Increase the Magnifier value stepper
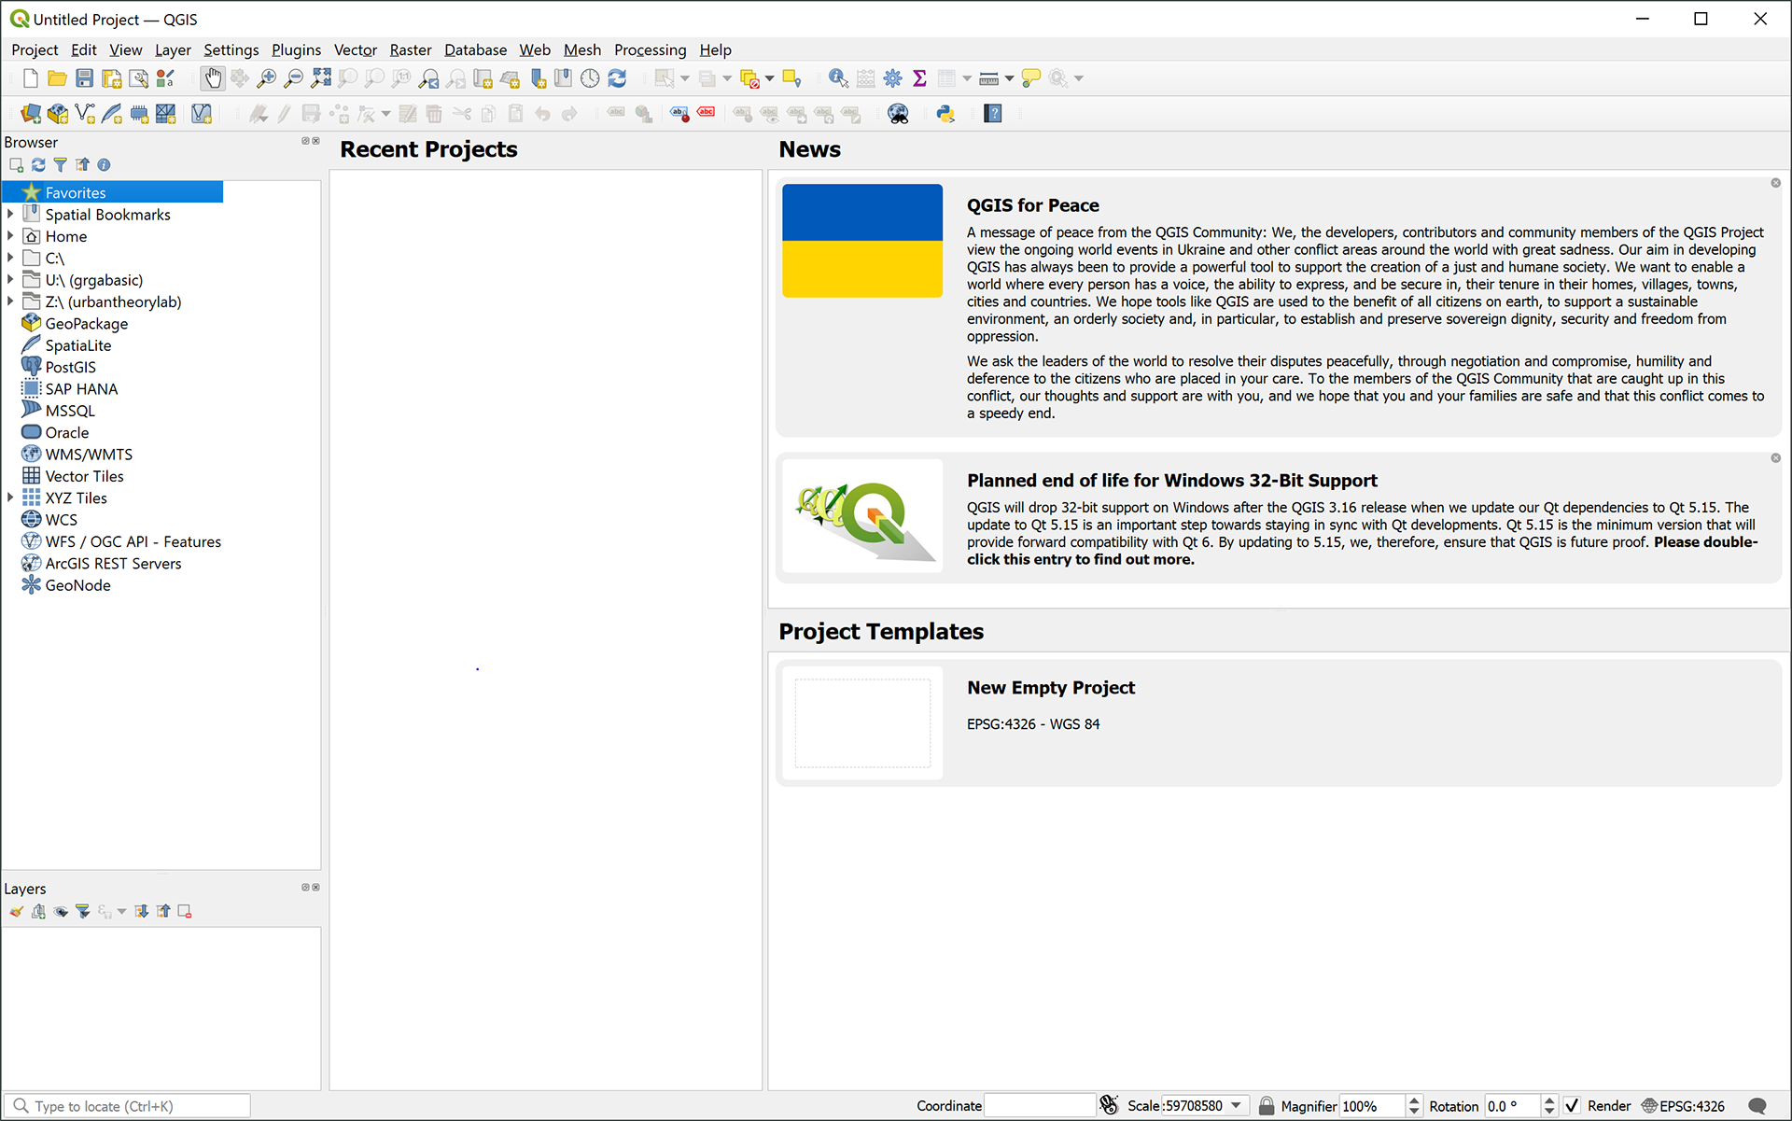 [x=1414, y=1100]
